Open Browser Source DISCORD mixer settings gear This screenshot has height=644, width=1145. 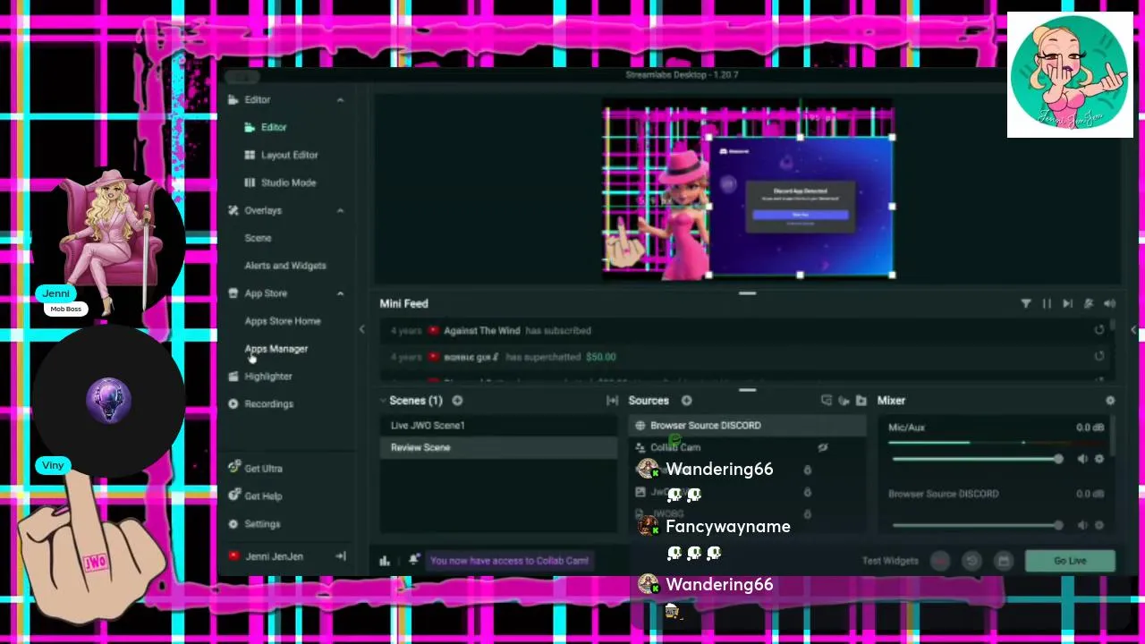(1099, 525)
